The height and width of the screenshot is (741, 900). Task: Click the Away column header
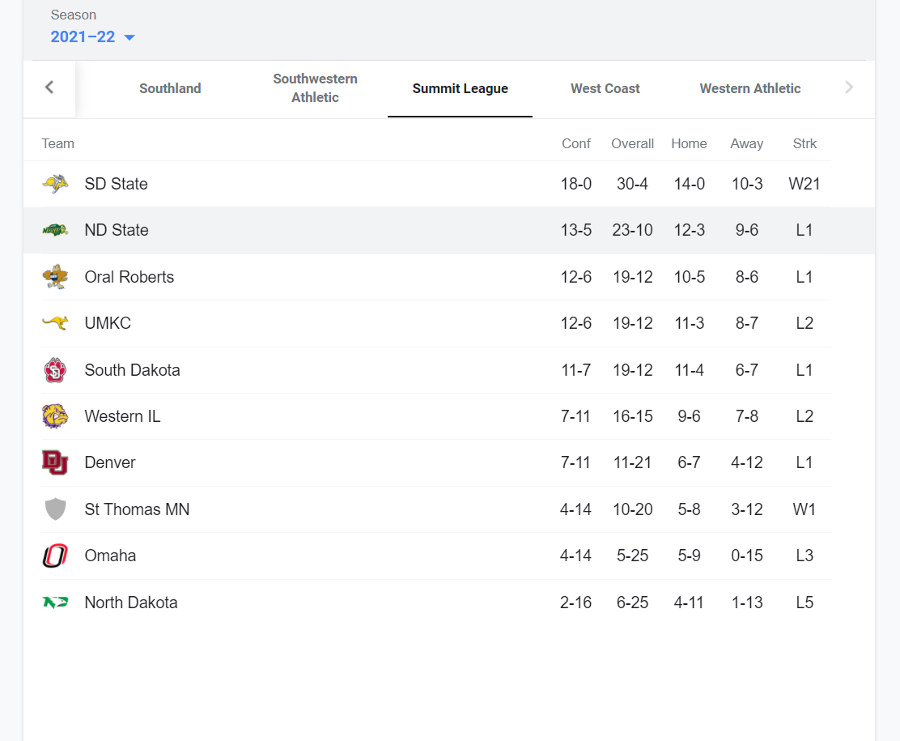pos(747,143)
